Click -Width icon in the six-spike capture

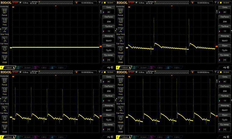pyautogui.click(x=5, y=128)
